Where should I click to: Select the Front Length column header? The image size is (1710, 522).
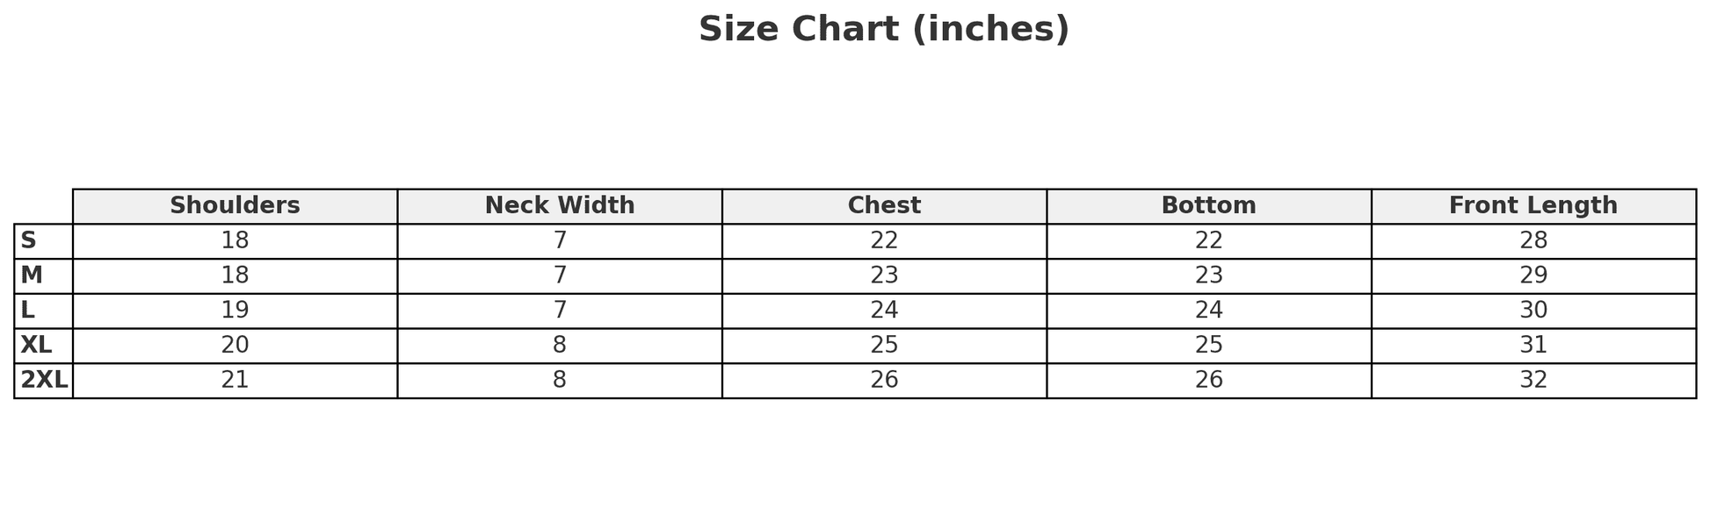point(1532,206)
